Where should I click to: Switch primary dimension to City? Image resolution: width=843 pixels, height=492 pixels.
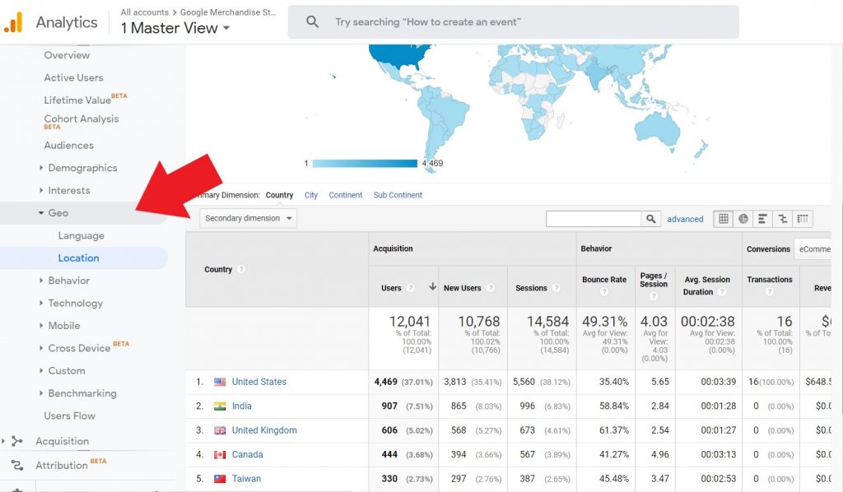310,195
